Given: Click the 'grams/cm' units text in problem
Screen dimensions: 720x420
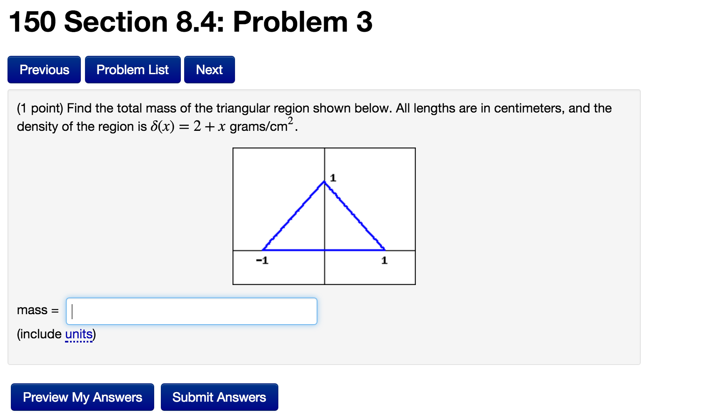Looking at the screenshot, I should point(258,126).
